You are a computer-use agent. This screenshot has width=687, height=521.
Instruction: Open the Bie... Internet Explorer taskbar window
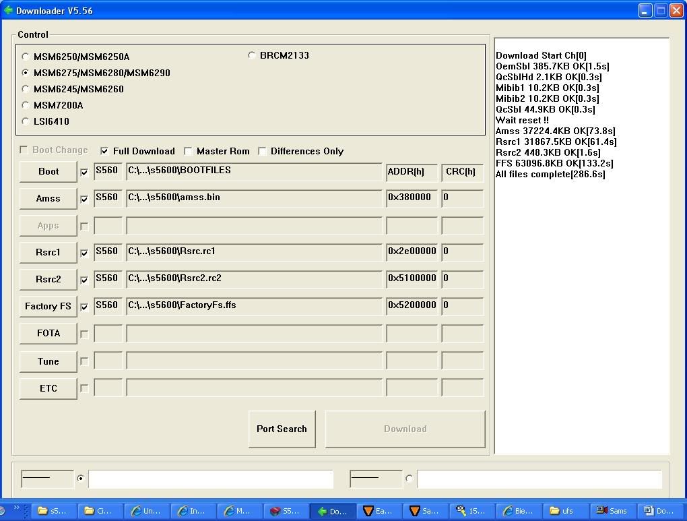pyautogui.click(x=517, y=511)
